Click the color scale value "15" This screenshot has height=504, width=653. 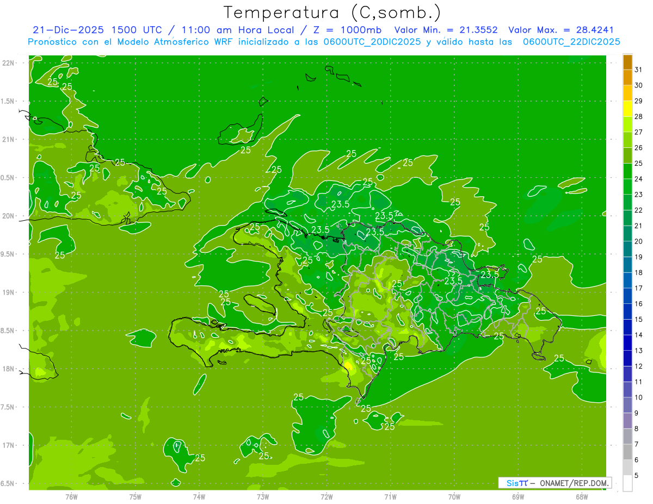pos(638,319)
